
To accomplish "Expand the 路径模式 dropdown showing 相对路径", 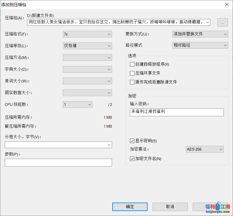I will click(x=200, y=45).
